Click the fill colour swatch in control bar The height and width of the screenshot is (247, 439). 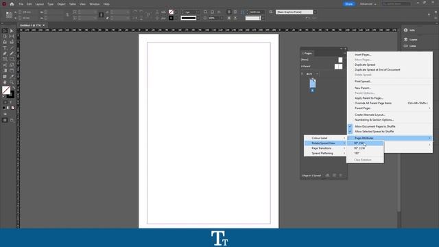click(x=171, y=12)
